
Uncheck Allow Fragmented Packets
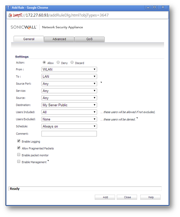[19, 148]
